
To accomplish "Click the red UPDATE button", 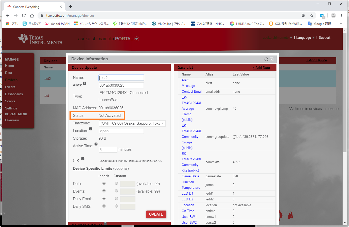I will coord(156,214).
